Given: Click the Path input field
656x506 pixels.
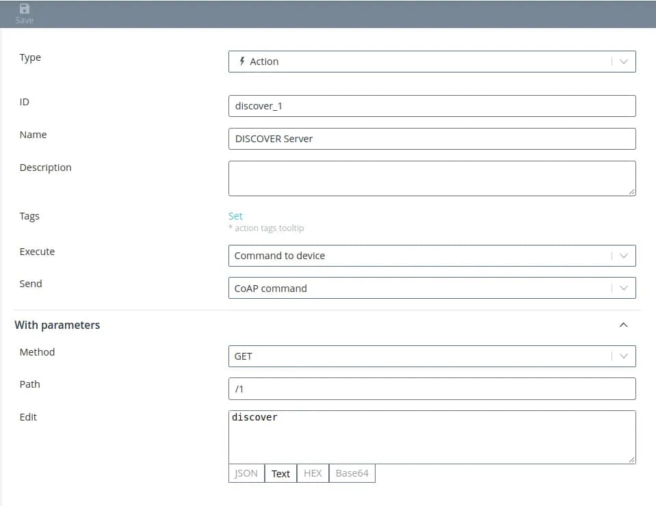Looking at the screenshot, I should [x=431, y=389].
